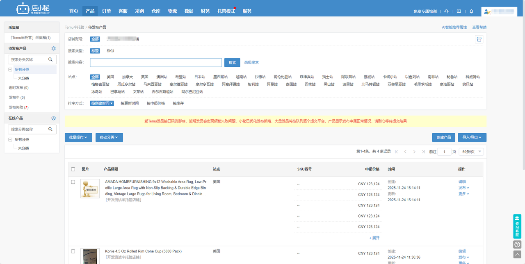Open settings gear for 待发布产品 section
This screenshot has height=264, width=525.
(53, 48)
